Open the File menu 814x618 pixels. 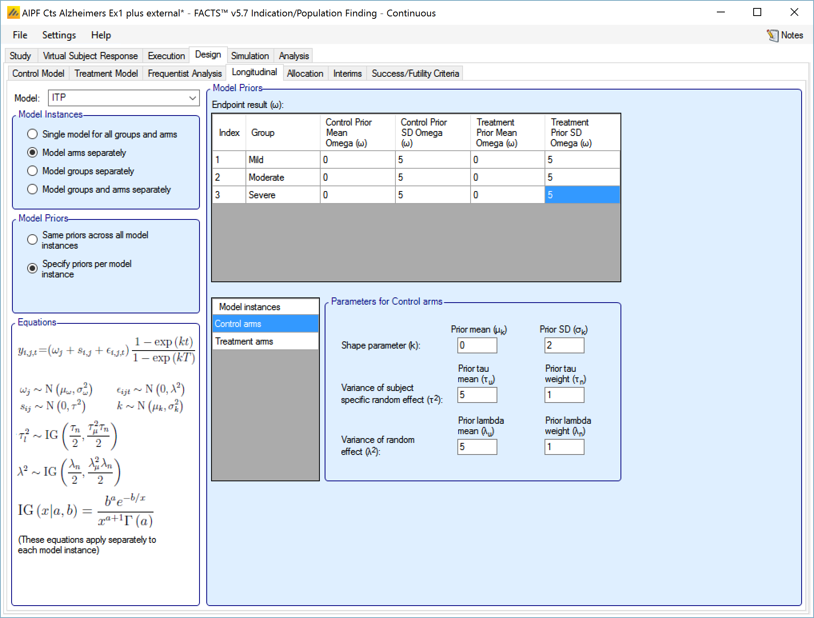(20, 35)
